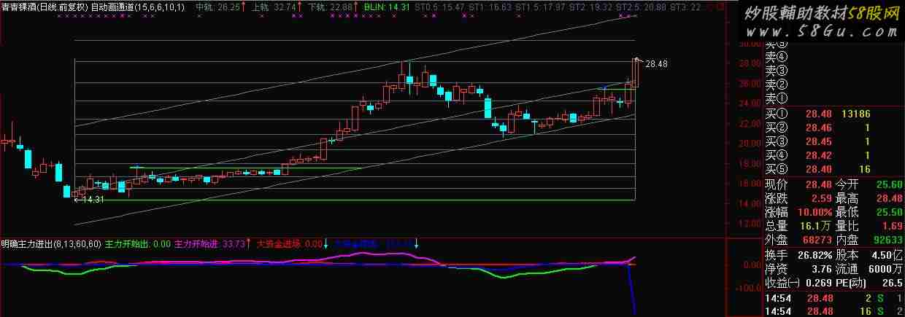Click the 买⑤ bid price 28.40

[820, 169]
